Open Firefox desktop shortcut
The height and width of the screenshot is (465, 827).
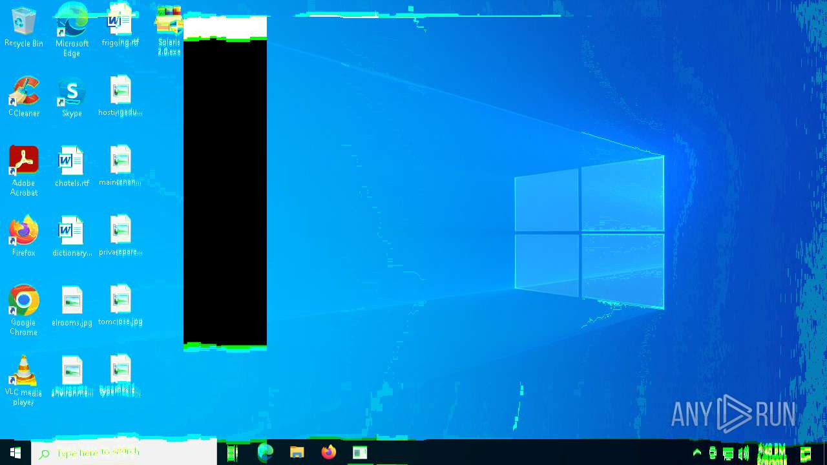click(24, 236)
